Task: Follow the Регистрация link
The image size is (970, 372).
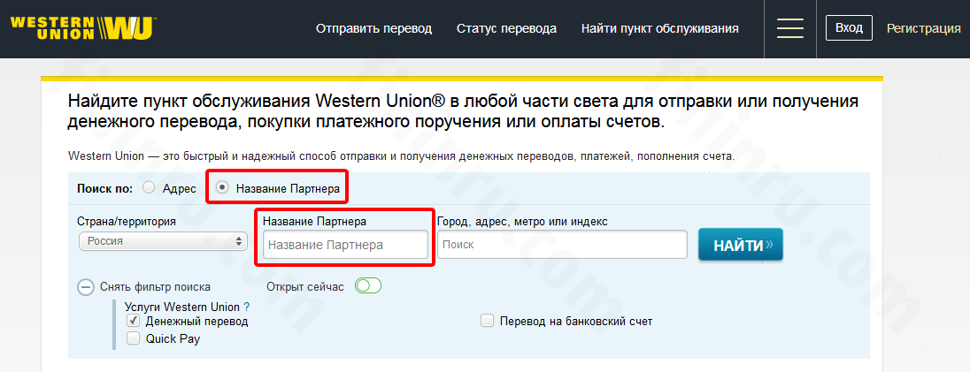Action: click(924, 28)
